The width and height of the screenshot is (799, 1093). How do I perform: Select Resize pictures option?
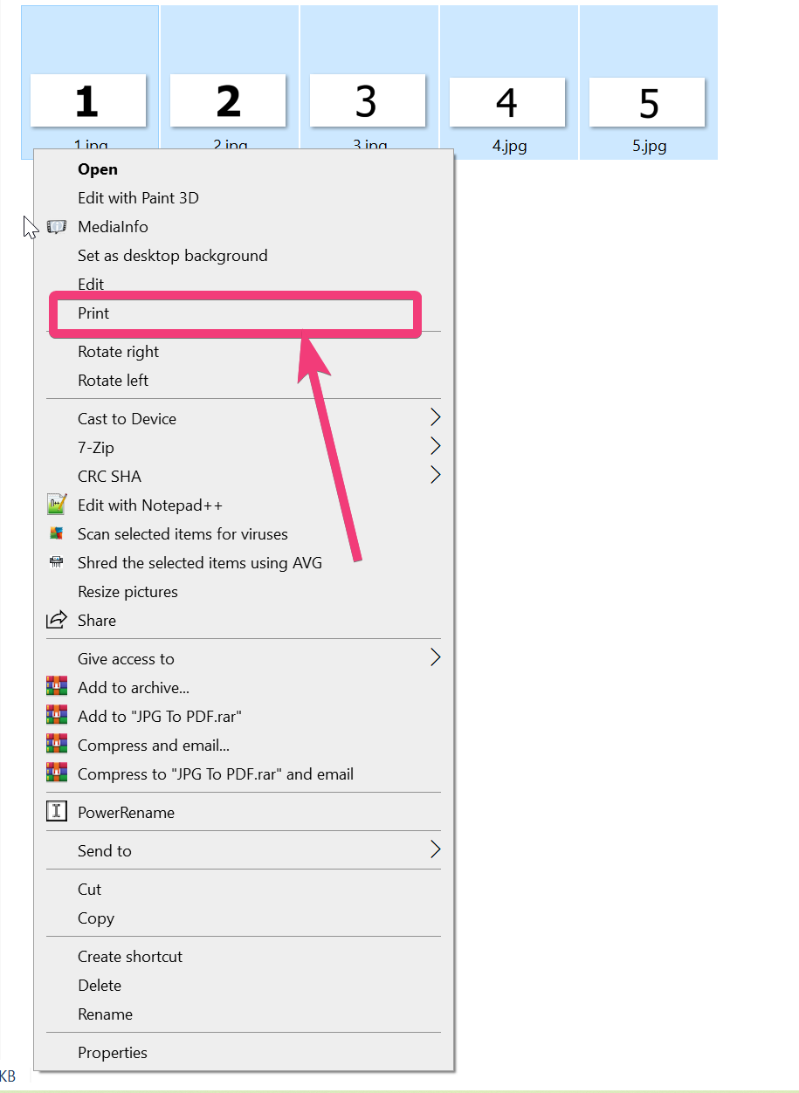click(127, 592)
